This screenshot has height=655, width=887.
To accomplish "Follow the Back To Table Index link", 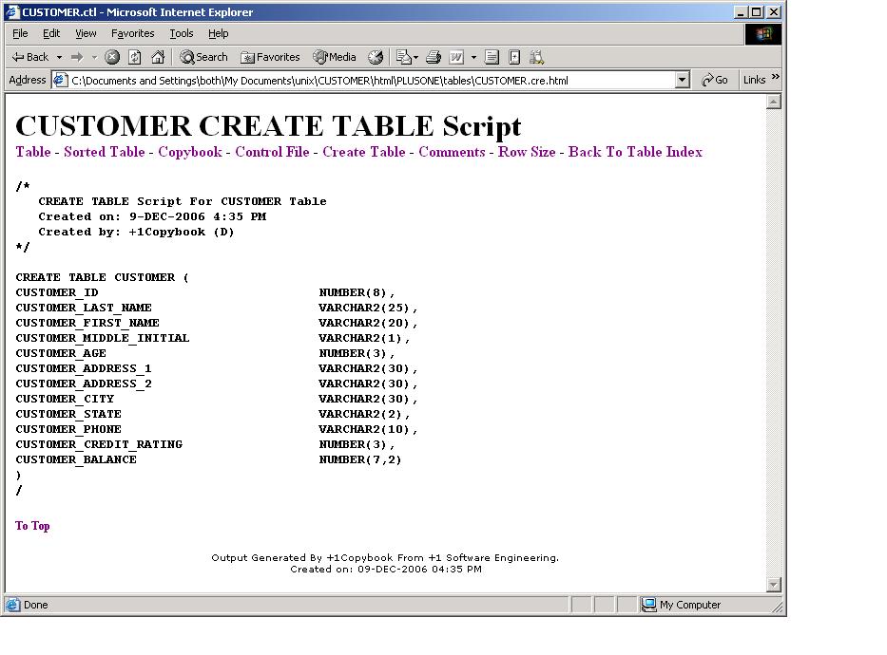I will tap(635, 152).
